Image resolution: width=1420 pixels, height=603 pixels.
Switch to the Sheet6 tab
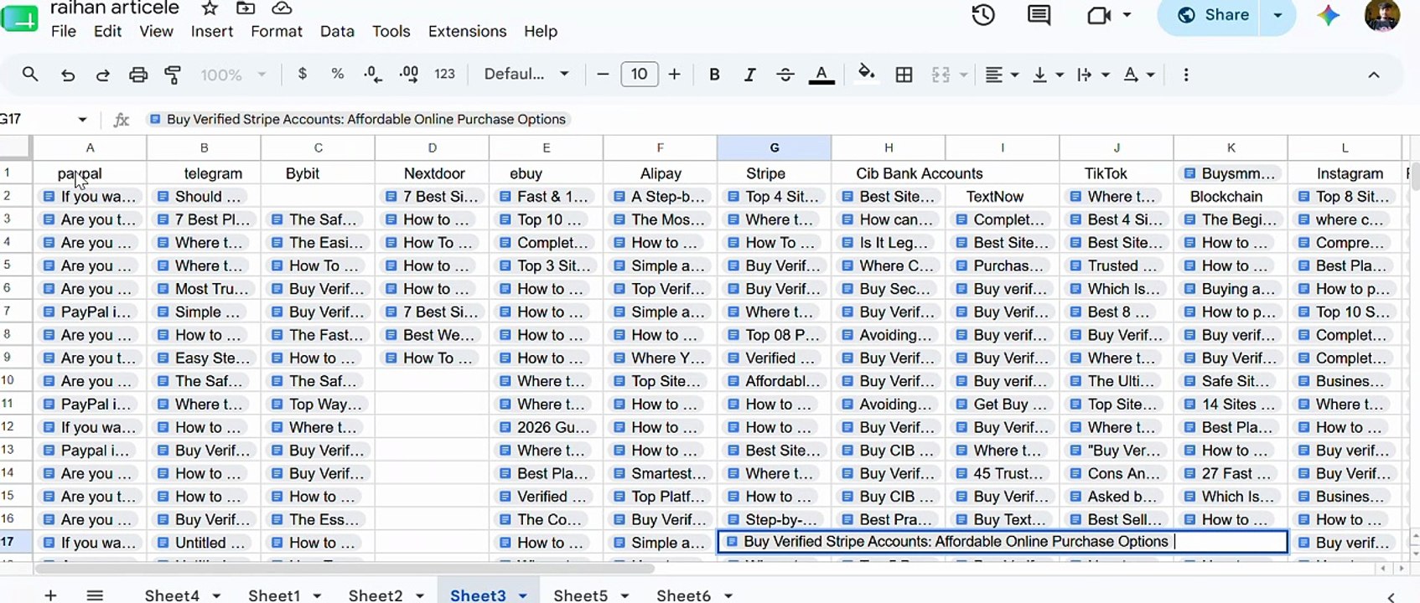(x=683, y=595)
